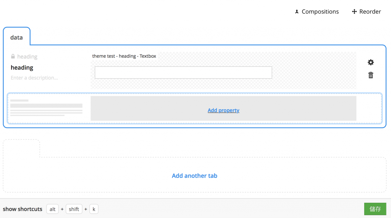The height and width of the screenshot is (218, 391).
Task: Click the Add property link
Action: tap(223, 110)
